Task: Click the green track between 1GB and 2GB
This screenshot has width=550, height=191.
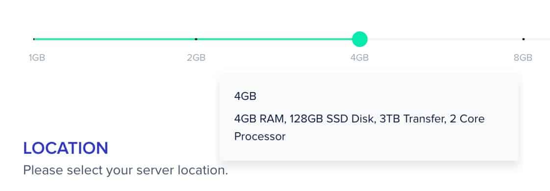Action: 115,39
